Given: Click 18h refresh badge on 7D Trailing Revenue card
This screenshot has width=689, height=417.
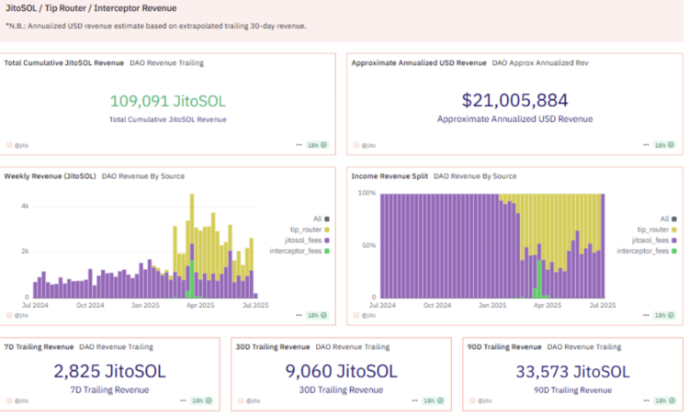Looking at the screenshot, I should point(202,400).
